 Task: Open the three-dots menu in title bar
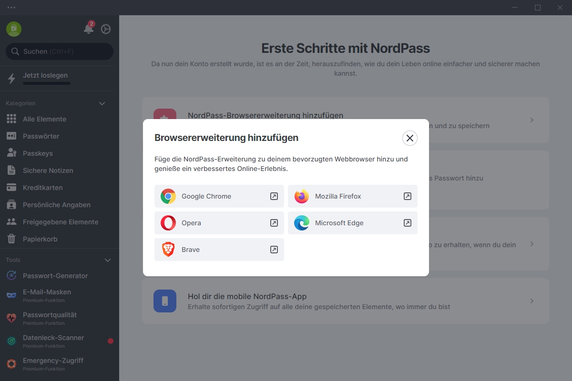point(11,8)
